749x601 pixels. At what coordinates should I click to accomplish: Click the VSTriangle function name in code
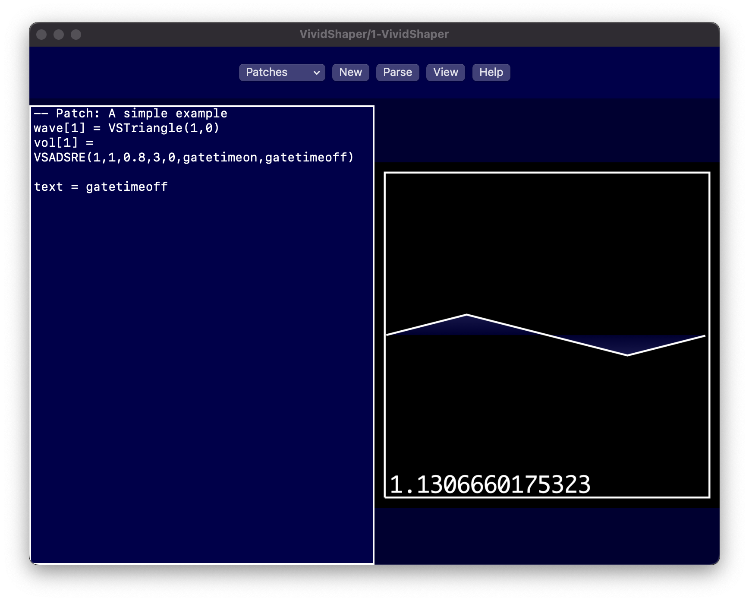[x=145, y=128]
